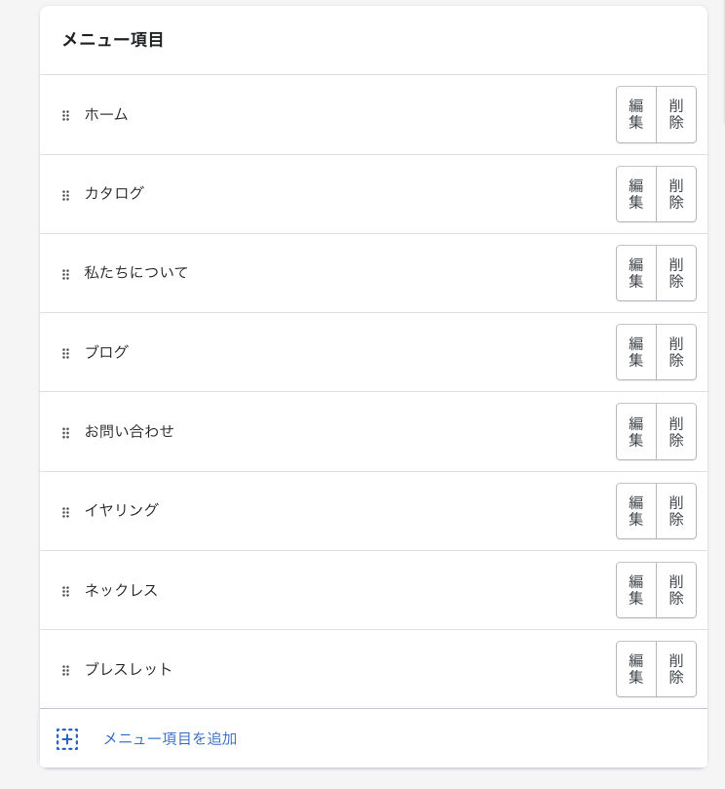
Task: Delete the お問い合わせ menu item
Action: click(676, 431)
